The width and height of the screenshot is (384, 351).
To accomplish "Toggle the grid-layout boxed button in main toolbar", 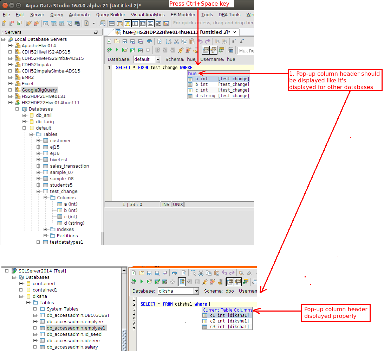I will [135, 23].
